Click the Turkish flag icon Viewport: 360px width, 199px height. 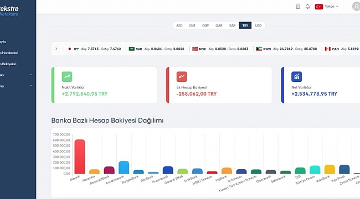tap(319, 7)
